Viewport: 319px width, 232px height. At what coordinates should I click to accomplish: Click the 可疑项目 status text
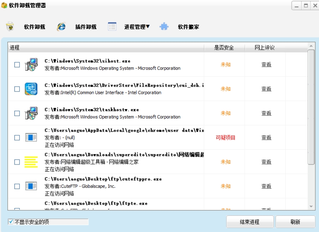click(x=225, y=138)
